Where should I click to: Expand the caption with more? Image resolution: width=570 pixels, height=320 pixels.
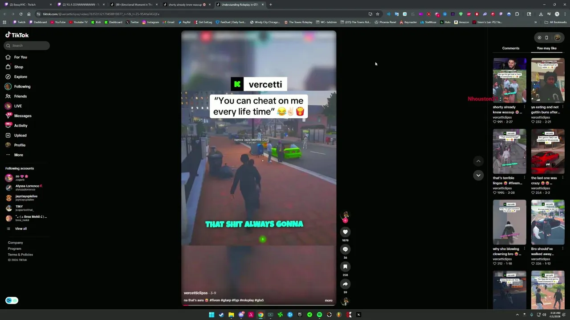click(x=329, y=300)
